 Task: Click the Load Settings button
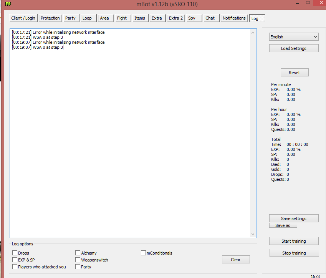point(294,48)
